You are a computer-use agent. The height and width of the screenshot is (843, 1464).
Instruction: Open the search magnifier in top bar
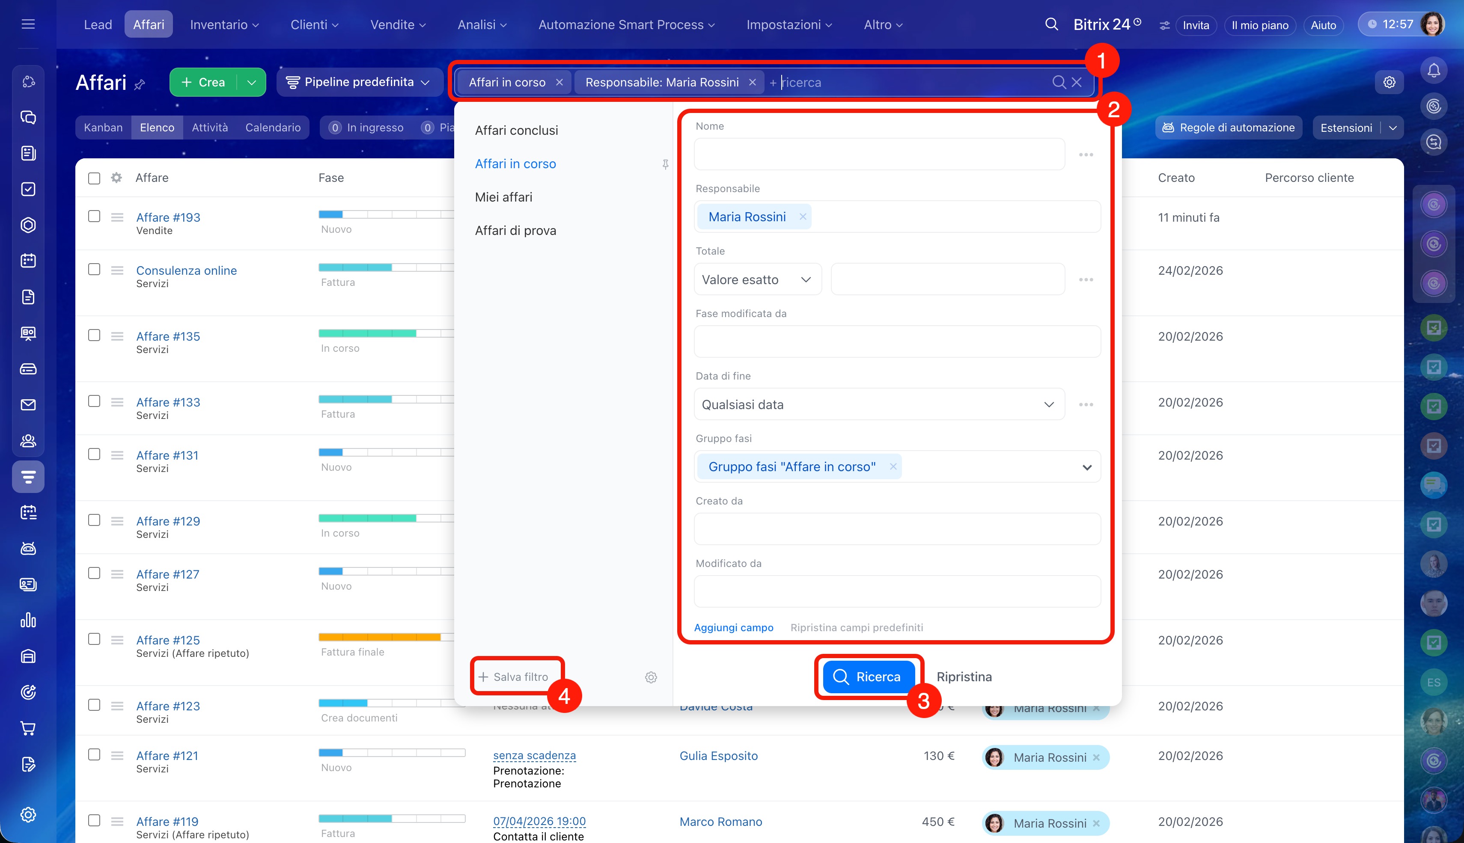[1051, 24]
